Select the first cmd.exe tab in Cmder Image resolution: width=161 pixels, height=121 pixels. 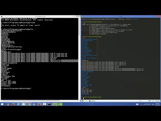85,101
